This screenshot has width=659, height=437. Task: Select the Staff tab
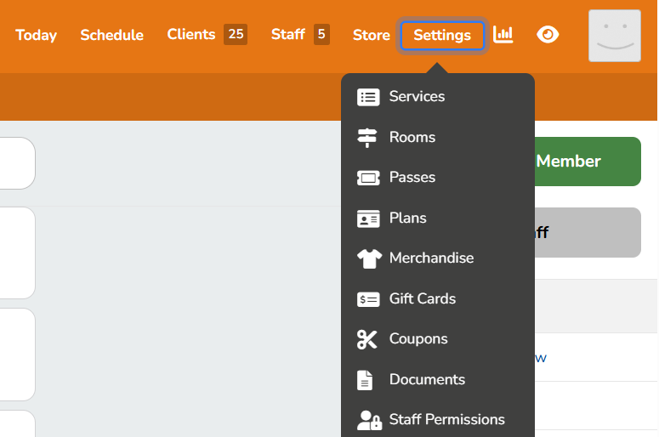click(288, 35)
